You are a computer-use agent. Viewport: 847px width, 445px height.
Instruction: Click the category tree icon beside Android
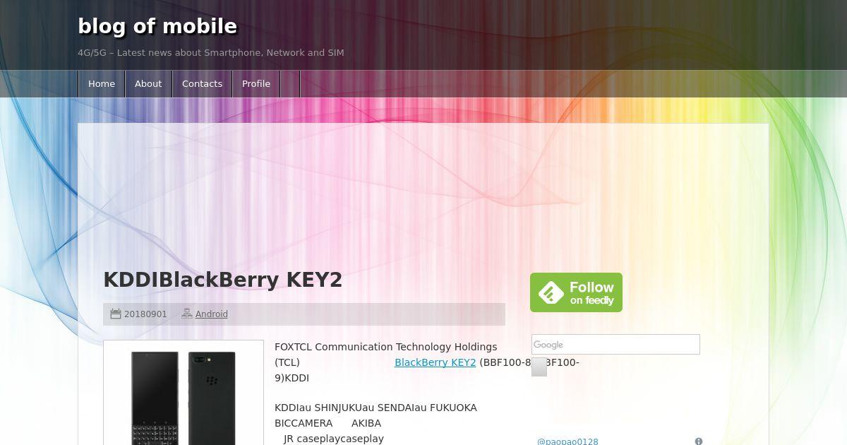tap(187, 314)
